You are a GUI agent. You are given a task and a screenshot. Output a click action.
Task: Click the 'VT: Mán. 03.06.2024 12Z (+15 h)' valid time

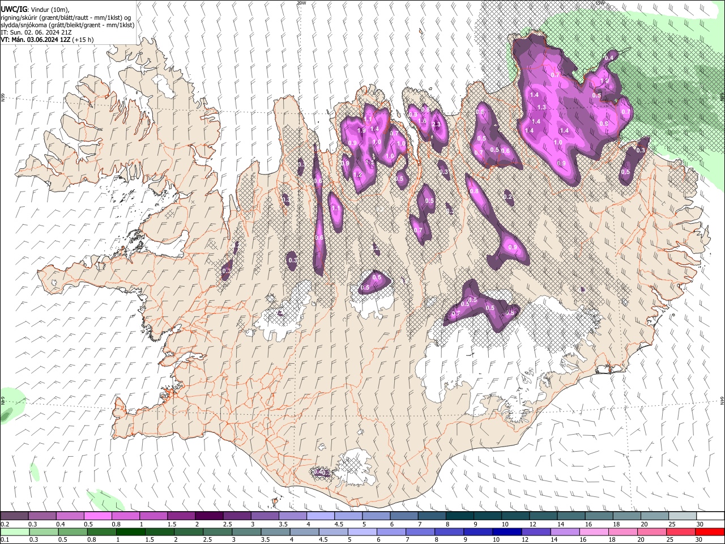[47, 40]
